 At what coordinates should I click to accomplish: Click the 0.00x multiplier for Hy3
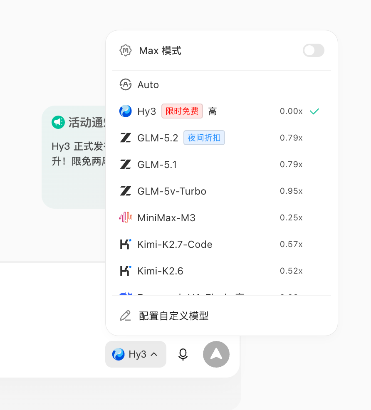pos(291,111)
